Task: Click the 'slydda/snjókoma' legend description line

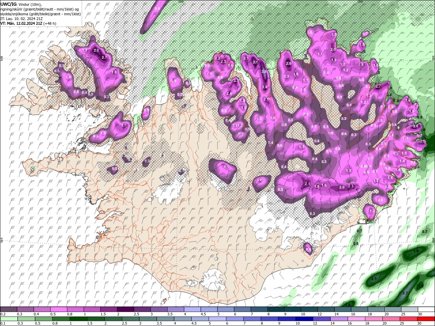Action: coord(41,14)
